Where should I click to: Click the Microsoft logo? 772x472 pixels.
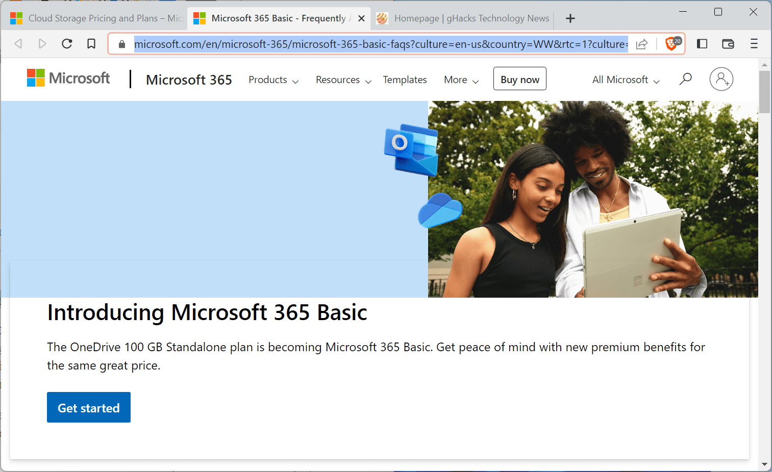(x=68, y=78)
